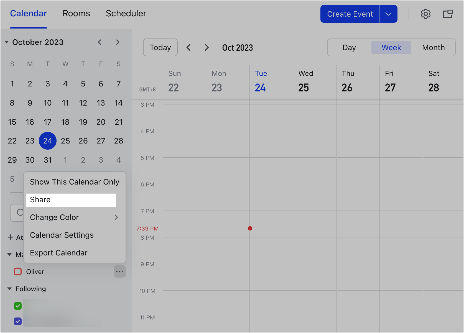
Task: Open more options for Oliver's calendar
Action: tap(120, 271)
